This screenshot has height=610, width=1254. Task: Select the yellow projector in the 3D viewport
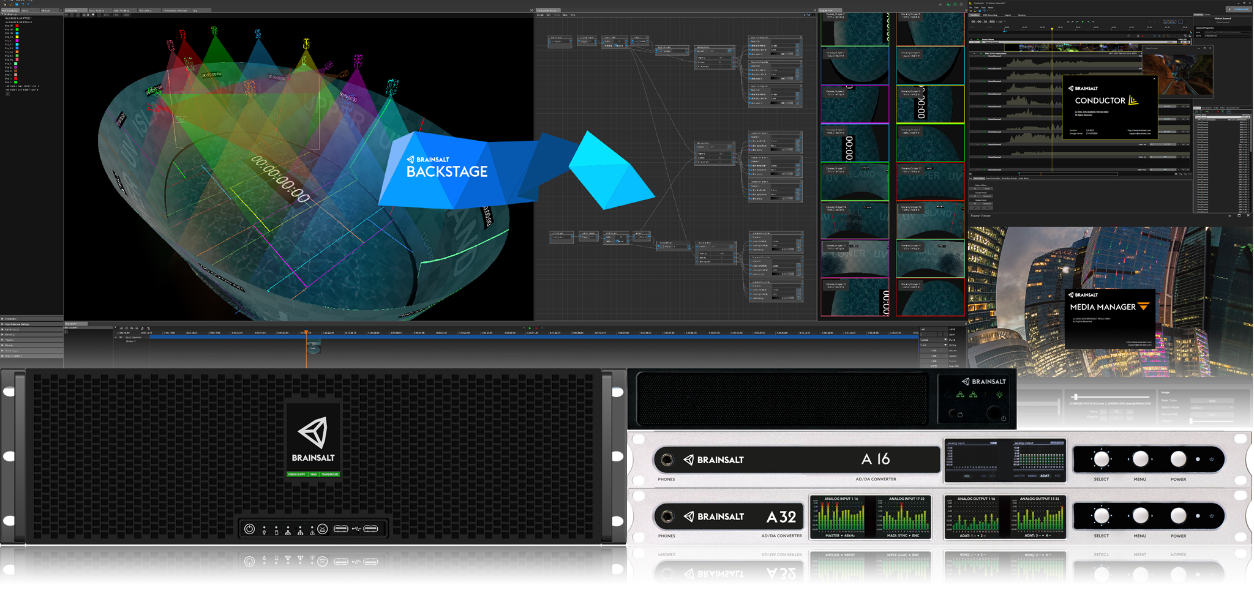point(306,43)
